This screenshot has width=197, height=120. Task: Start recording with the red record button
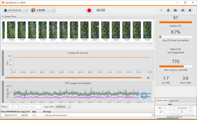(89, 10)
